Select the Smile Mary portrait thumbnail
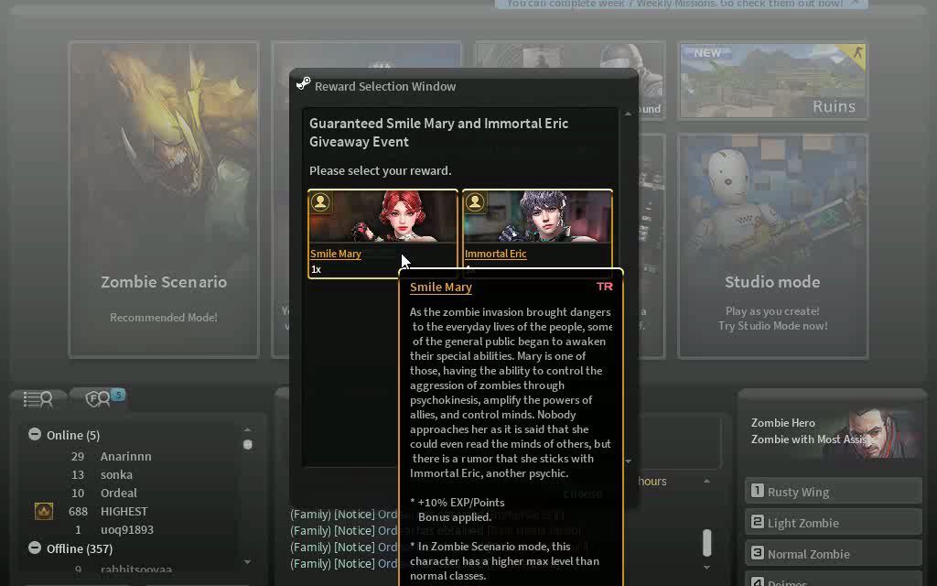Screen dimensions: 937x586 click(383, 216)
